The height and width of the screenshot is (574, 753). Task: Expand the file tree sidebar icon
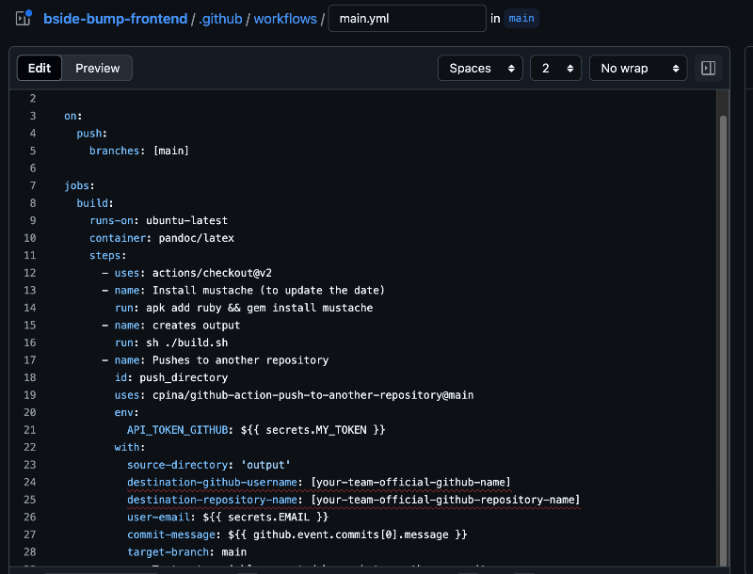pyautogui.click(x=22, y=18)
